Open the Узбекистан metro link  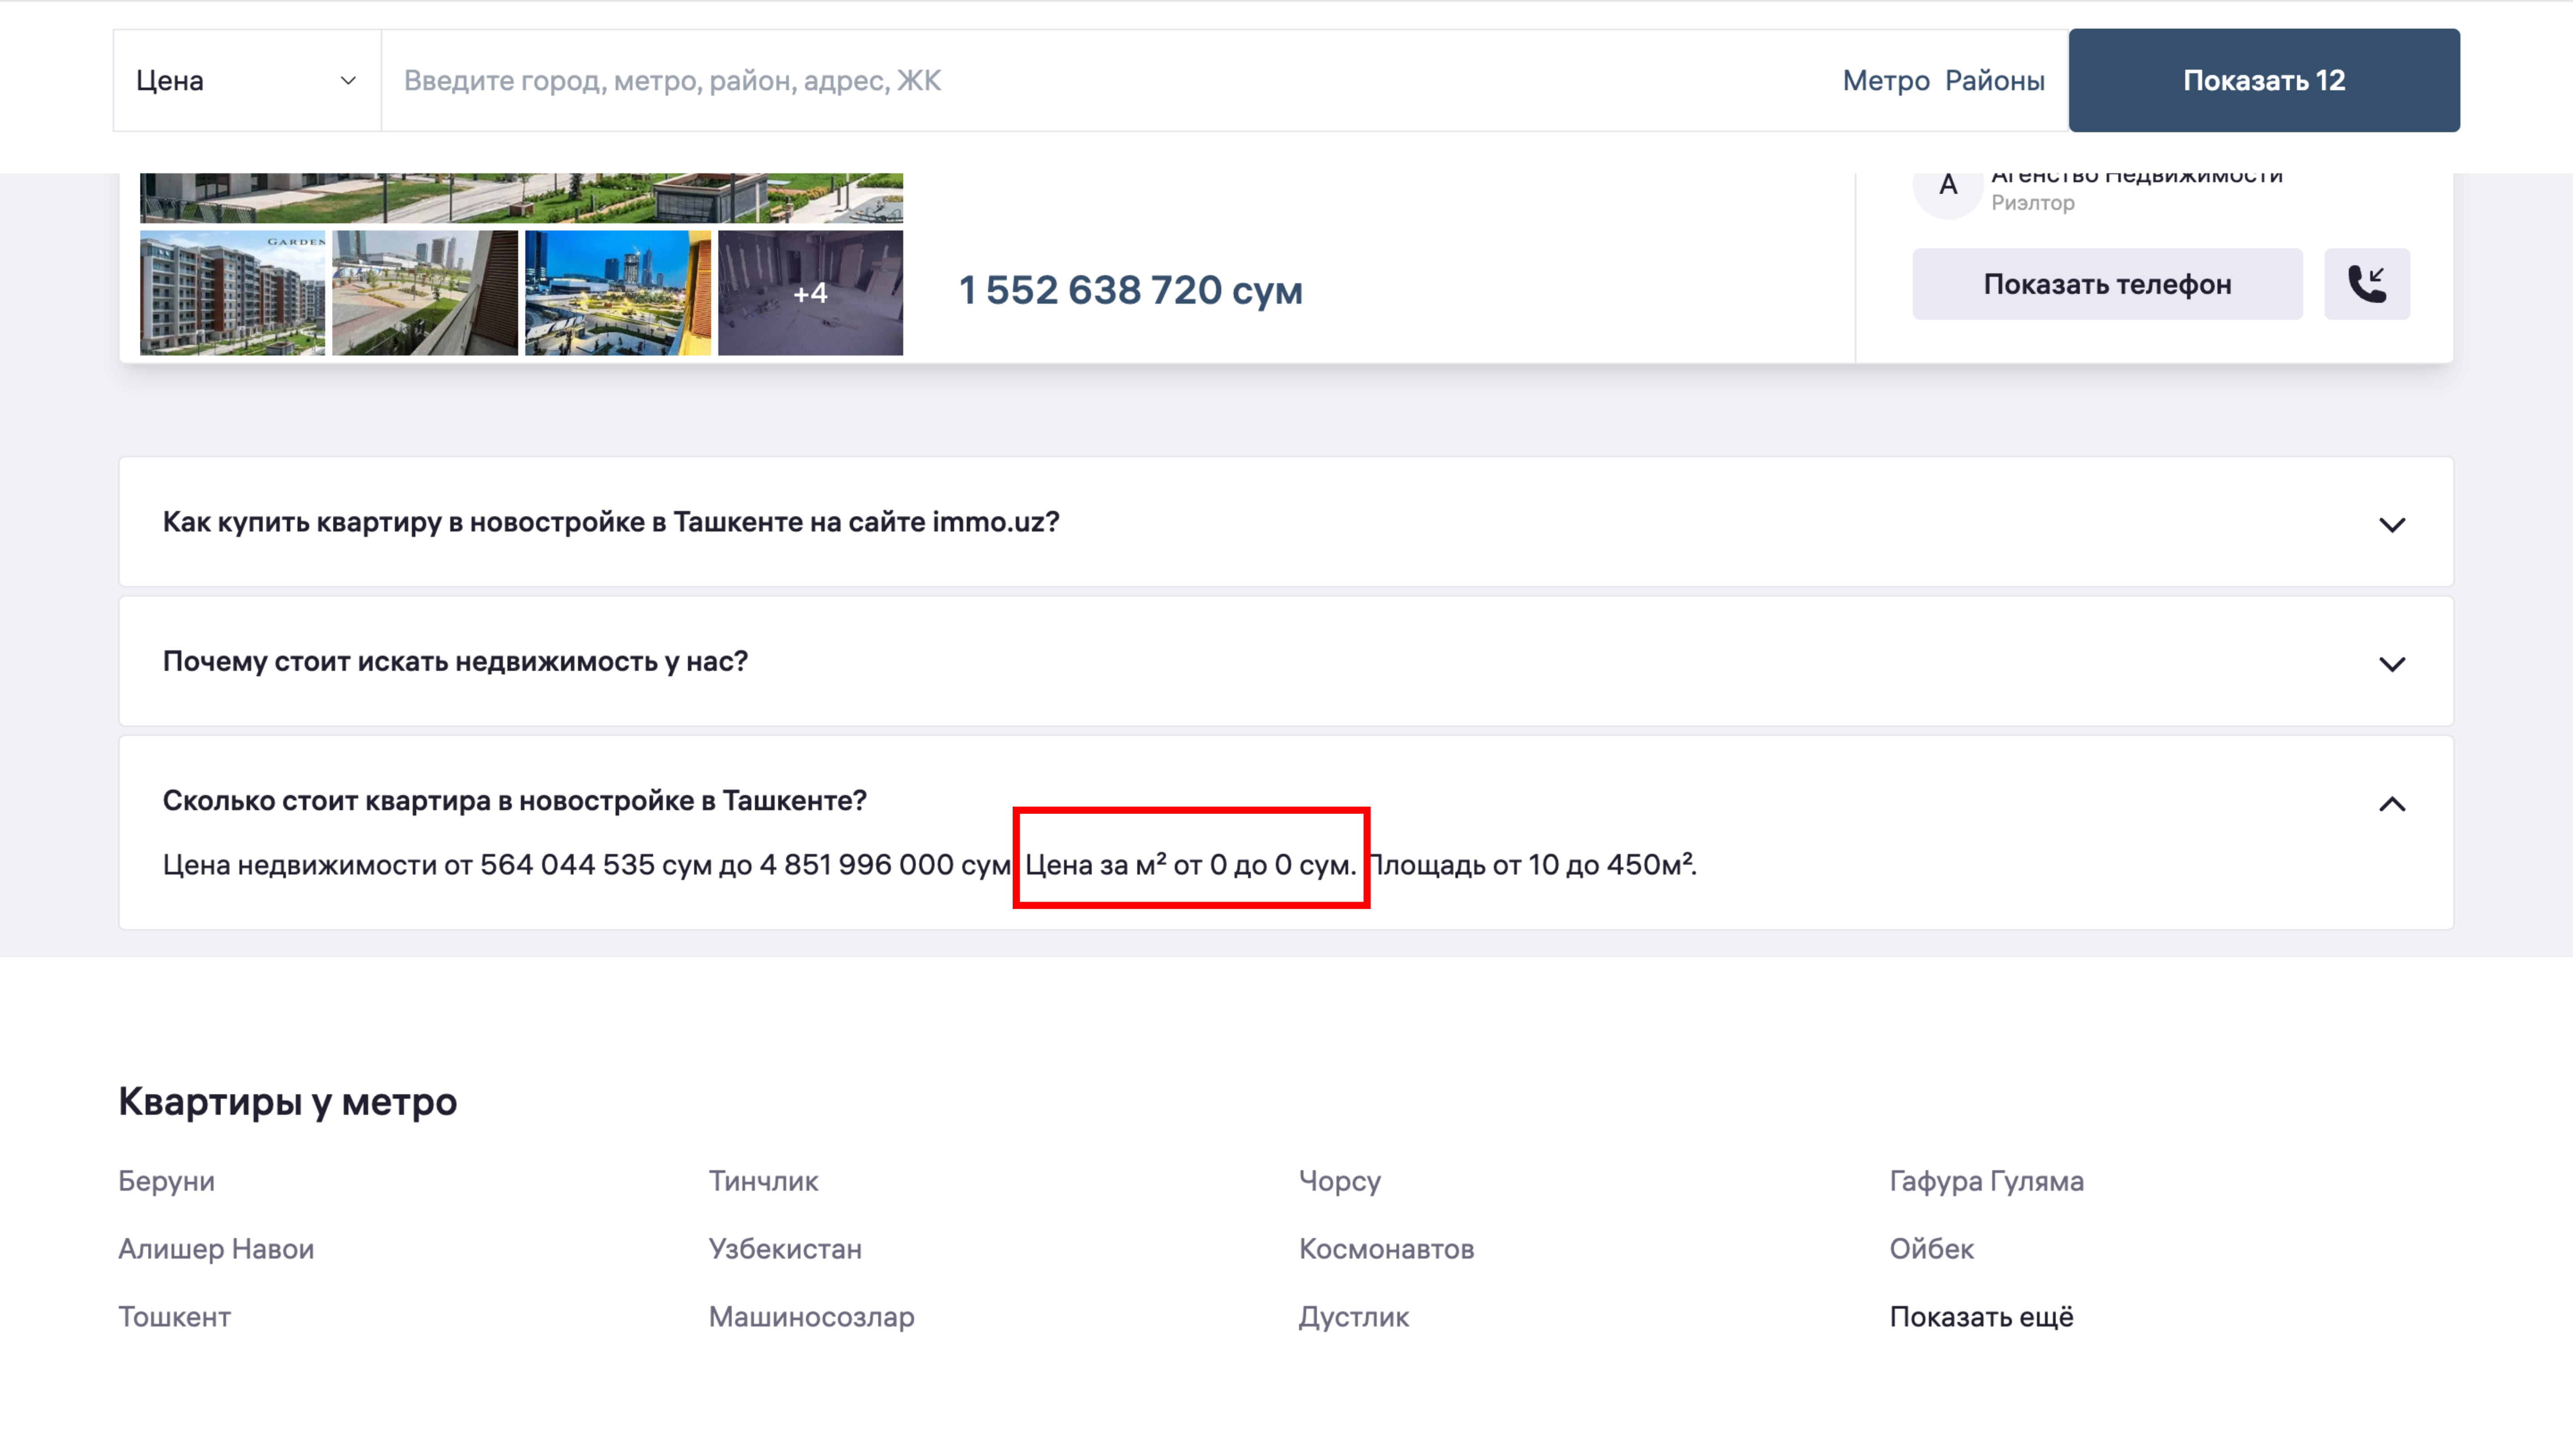785,1249
